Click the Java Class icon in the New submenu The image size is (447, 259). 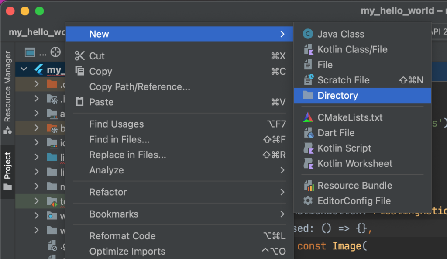[x=308, y=34]
